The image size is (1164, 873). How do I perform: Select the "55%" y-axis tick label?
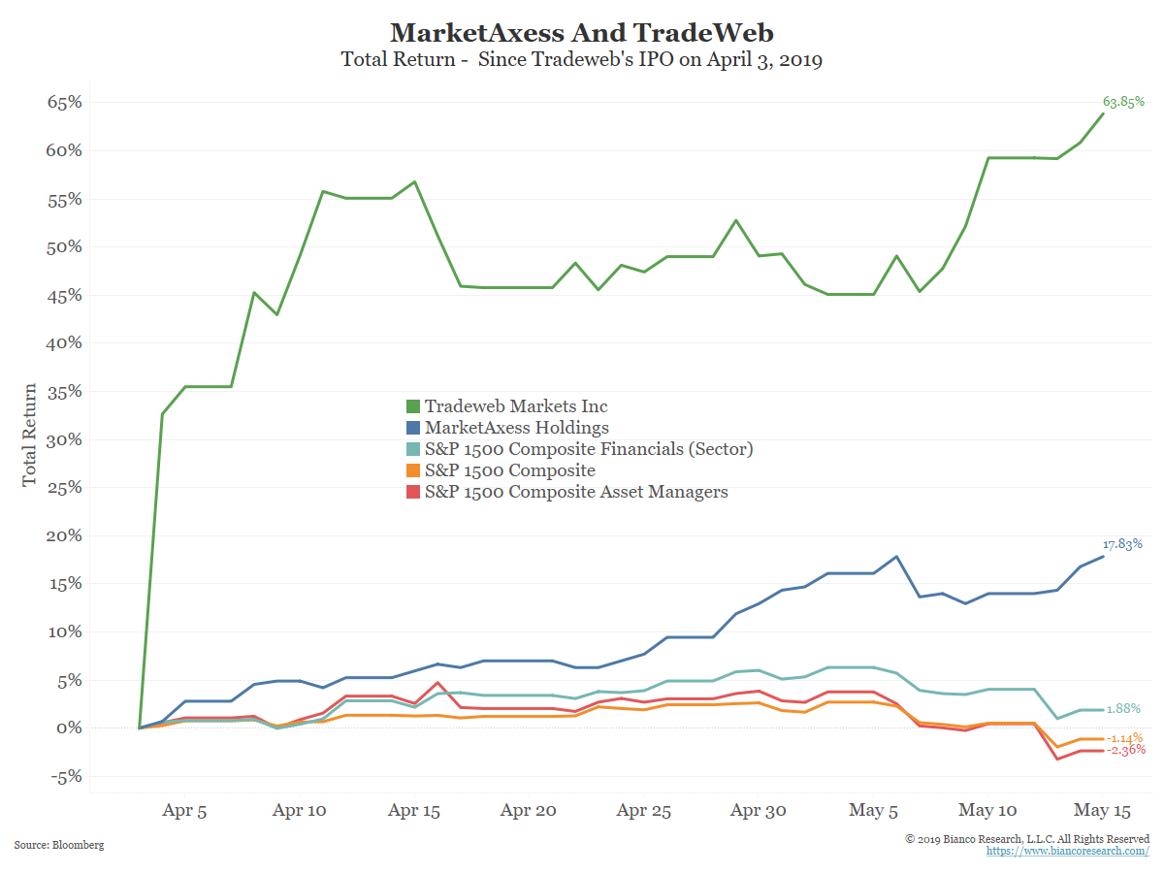point(65,199)
